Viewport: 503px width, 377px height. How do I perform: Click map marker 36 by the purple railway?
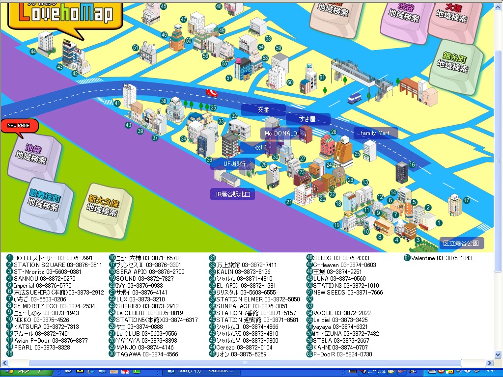pyautogui.click(x=209, y=160)
